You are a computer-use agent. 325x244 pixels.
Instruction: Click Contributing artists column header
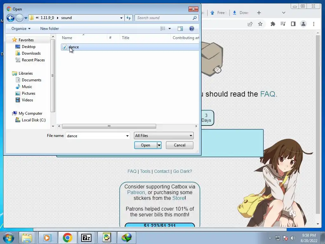tap(185, 37)
